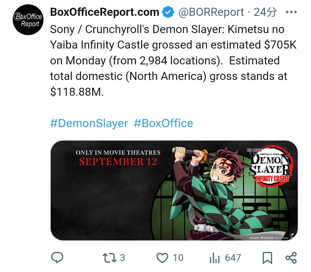This screenshot has width=311, height=272.
Task: Like the post with the heart icon
Action: tap(162, 258)
